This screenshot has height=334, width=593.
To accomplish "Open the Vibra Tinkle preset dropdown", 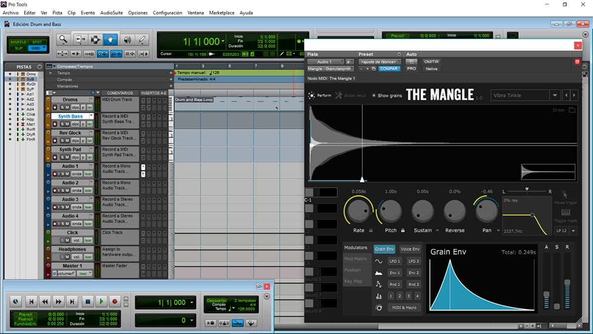I will [x=555, y=95].
